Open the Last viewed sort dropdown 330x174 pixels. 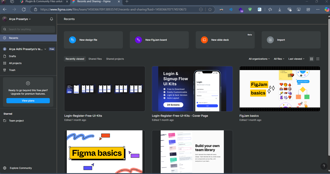pyautogui.click(x=296, y=59)
